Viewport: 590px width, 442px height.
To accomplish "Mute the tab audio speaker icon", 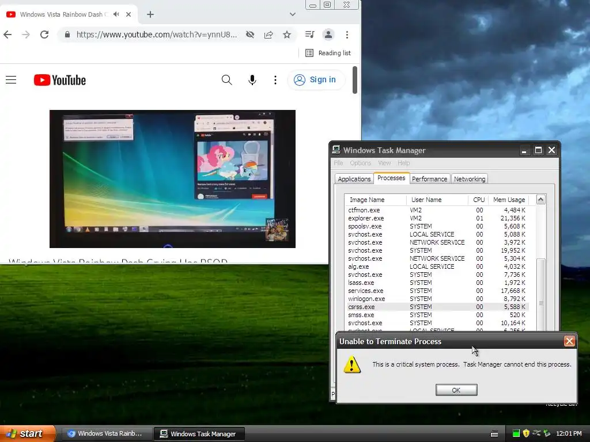I will pos(116,14).
